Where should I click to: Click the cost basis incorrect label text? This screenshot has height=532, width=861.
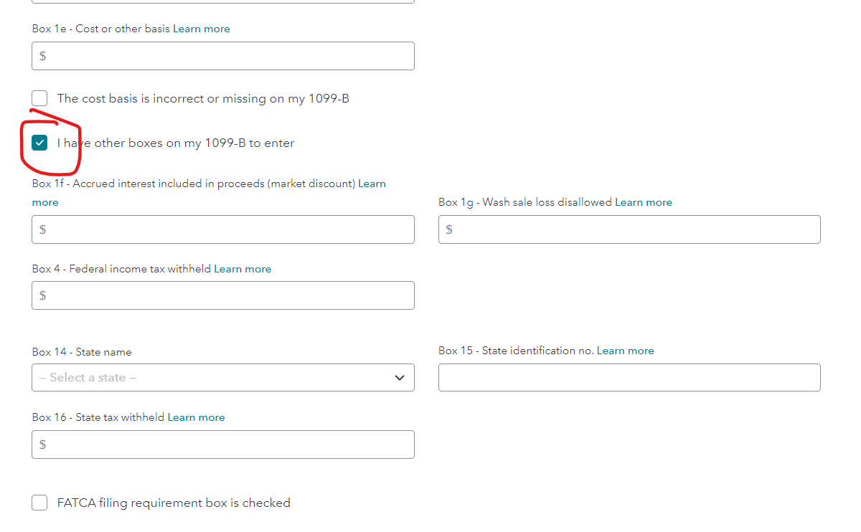pyautogui.click(x=203, y=98)
